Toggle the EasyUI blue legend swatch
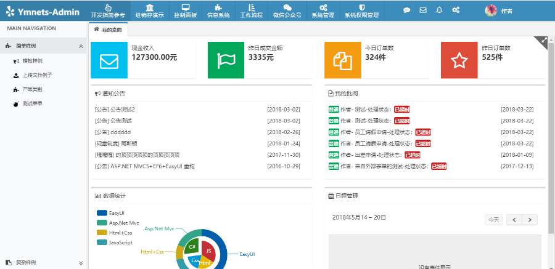This screenshot has width=555, height=269. coord(102,213)
